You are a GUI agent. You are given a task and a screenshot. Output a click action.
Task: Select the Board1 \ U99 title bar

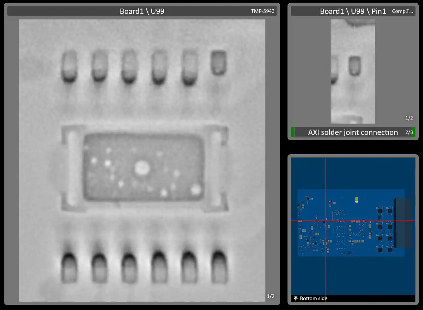coord(142,11)
